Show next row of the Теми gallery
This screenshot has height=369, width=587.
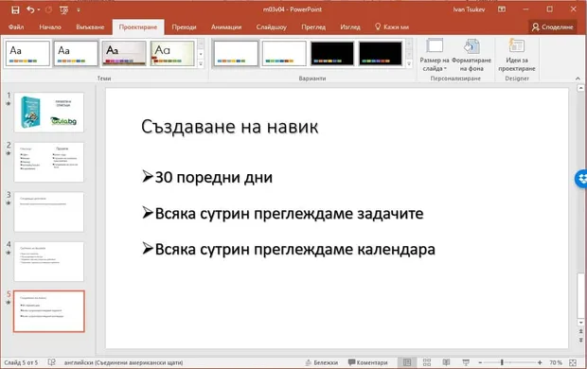tap(201, 54)
